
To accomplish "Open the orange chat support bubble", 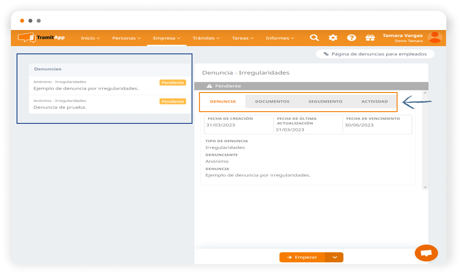I will pos(426,253).
